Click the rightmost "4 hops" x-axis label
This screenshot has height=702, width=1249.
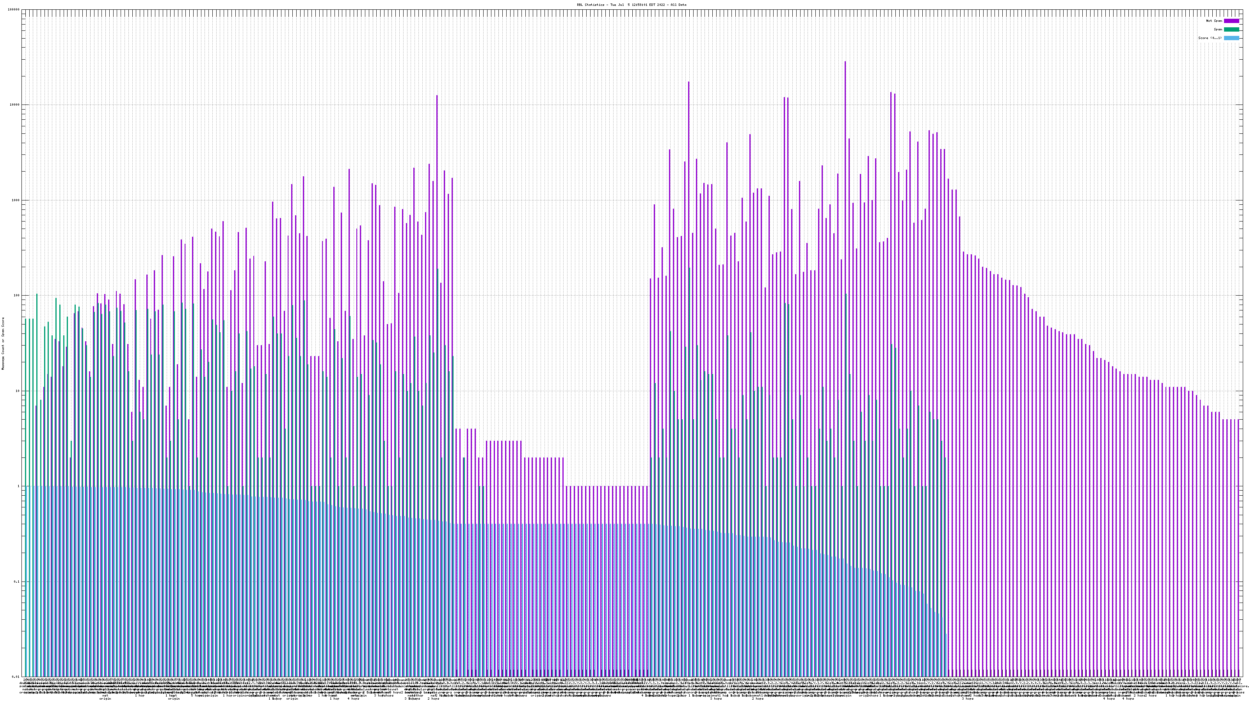click(1128, 699)
